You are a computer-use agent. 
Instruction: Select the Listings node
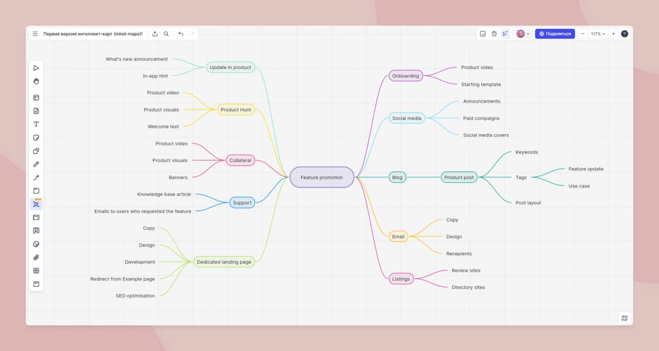point(401,279)
